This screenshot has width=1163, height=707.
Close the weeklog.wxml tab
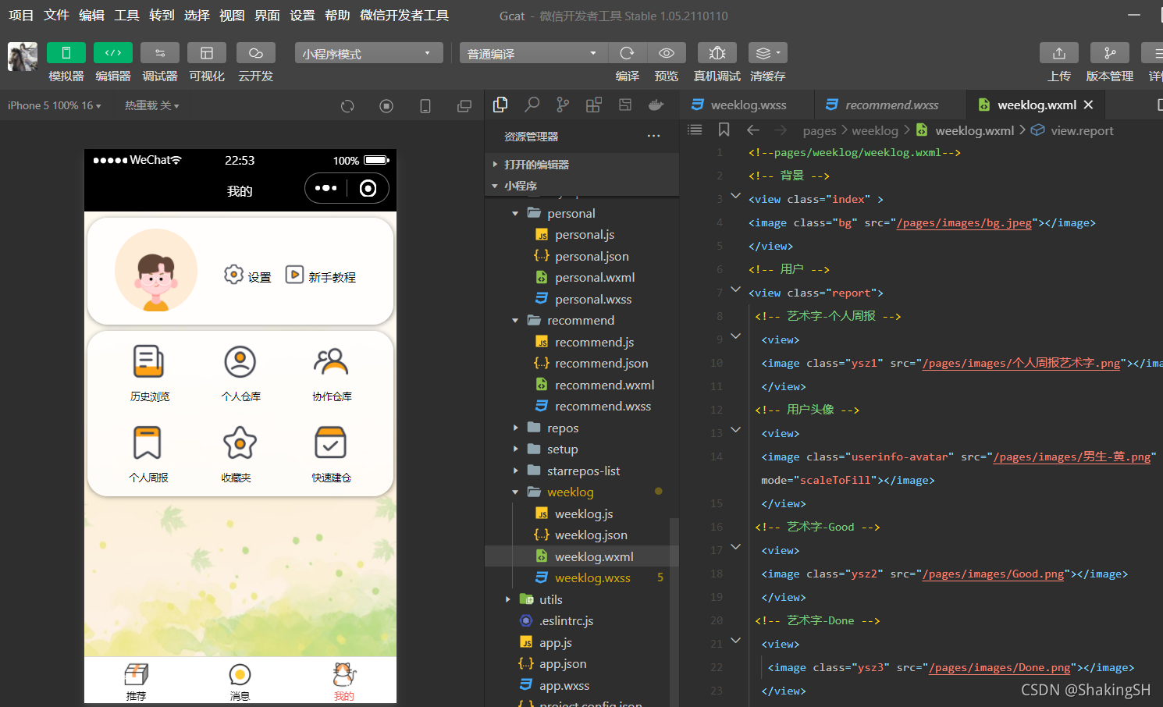click(x=1088, y=105)
